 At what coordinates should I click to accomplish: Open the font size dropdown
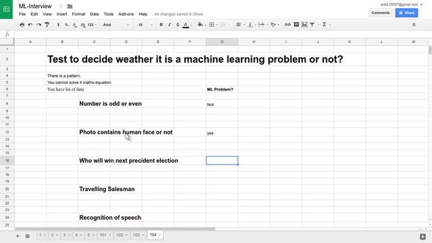pyautogui.click(x=145, y=25)
